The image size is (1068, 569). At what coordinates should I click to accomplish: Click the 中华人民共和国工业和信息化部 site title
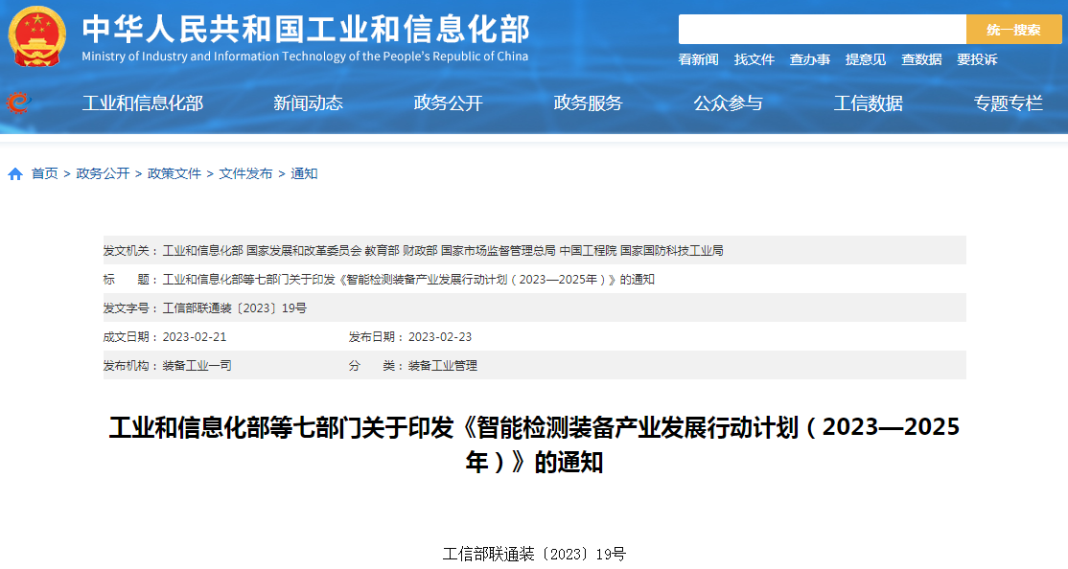(x=306, y=30)
